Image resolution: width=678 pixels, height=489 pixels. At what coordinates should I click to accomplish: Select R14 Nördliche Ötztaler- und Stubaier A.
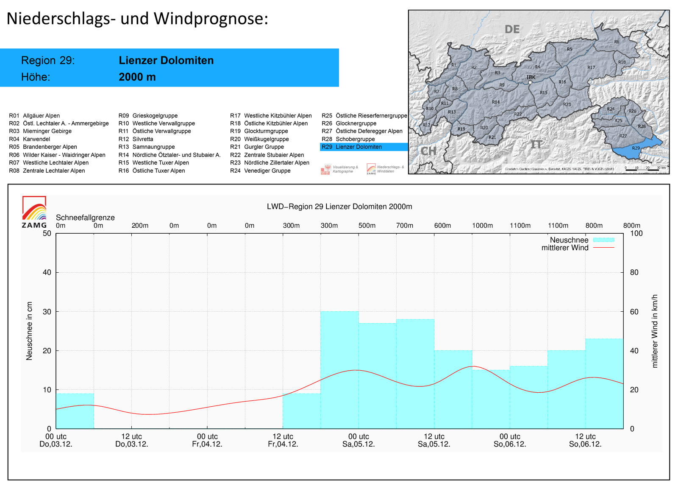[x=169, y=155]
